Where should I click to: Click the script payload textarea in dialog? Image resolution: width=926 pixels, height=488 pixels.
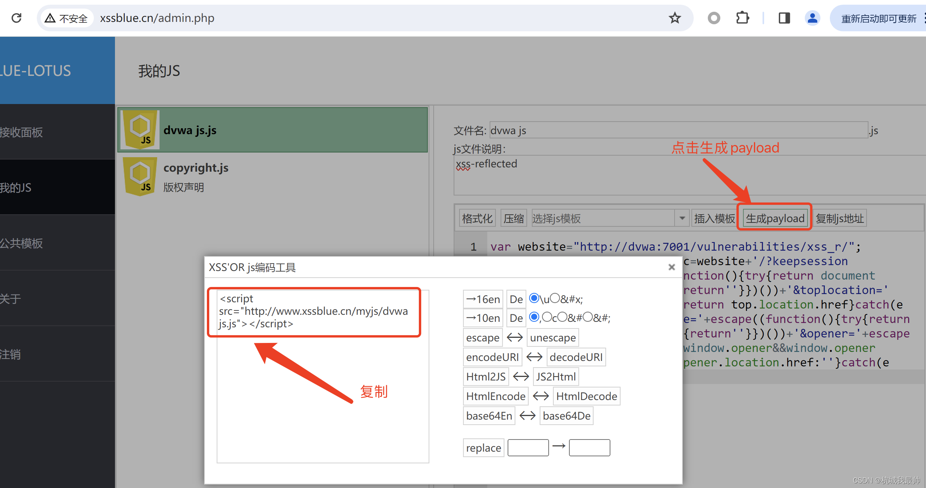click(x=323, y=376)
